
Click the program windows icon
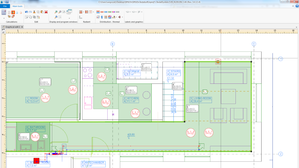pos(69,12)
